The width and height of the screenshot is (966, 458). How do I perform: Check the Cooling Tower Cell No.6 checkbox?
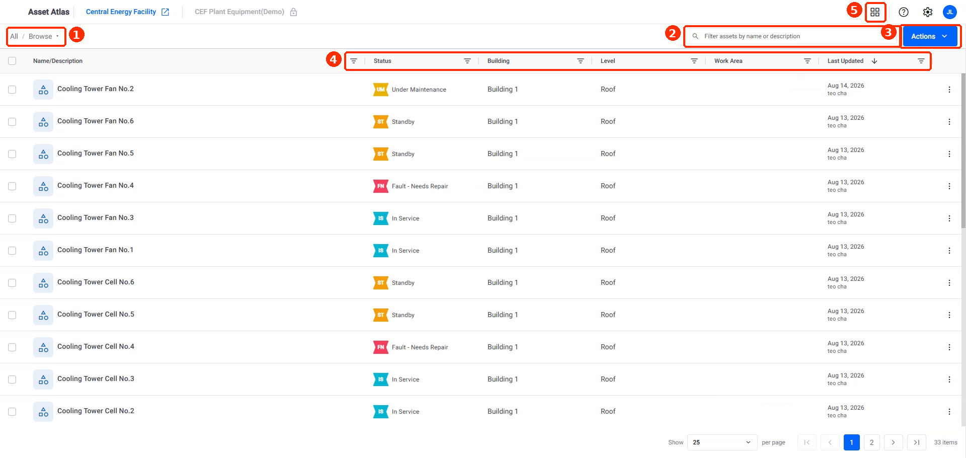pyautogui.click(x=12, y=283)
